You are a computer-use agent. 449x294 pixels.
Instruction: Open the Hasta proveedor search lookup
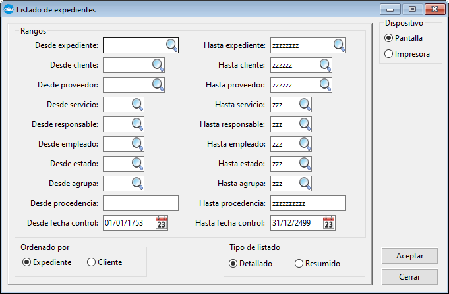coord(326,85)
